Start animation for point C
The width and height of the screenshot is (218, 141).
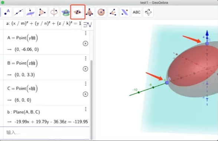(85, 94)
